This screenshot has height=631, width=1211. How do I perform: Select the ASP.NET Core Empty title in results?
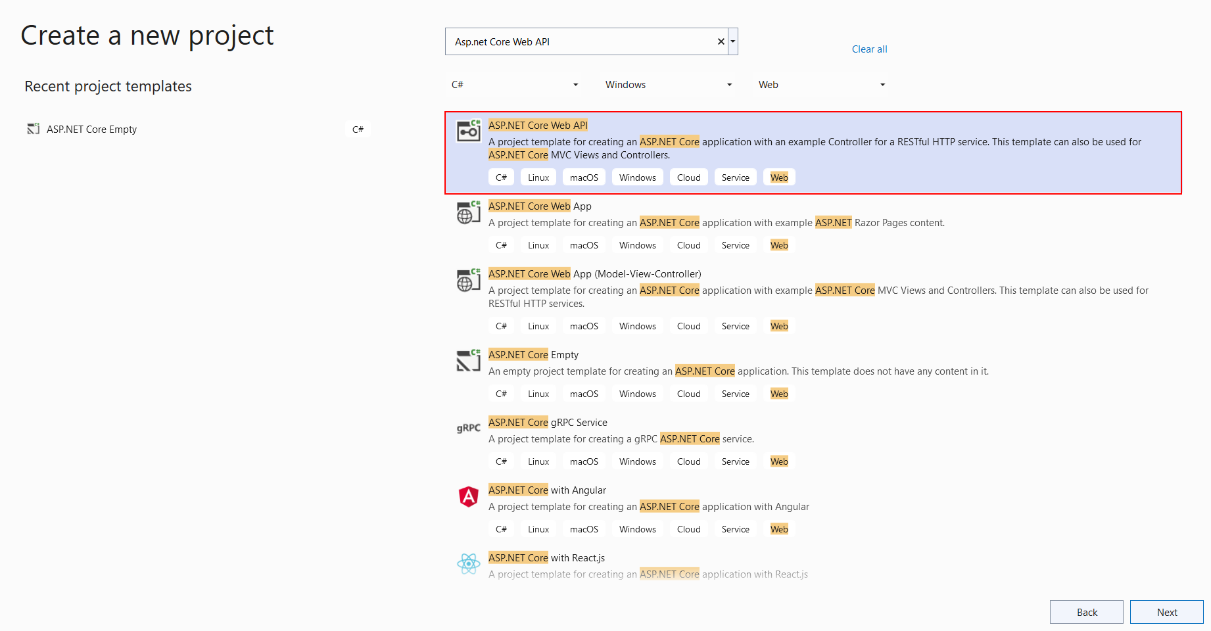(x=533, y=355)
